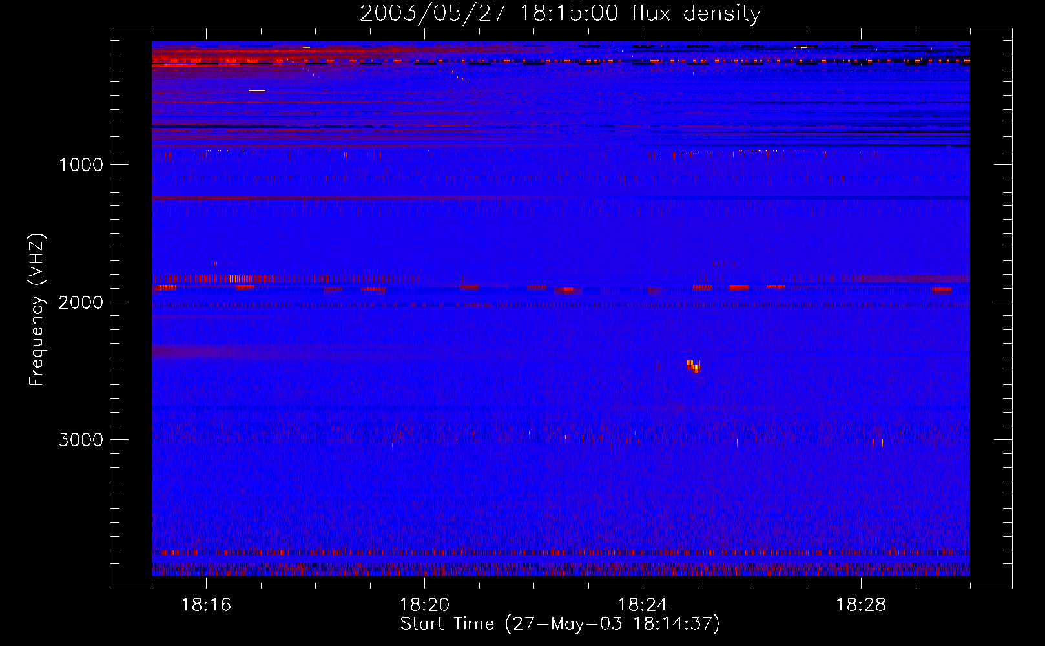
Task: Select the '1000' frequency axis label
Action: click(x=81, y=165)
